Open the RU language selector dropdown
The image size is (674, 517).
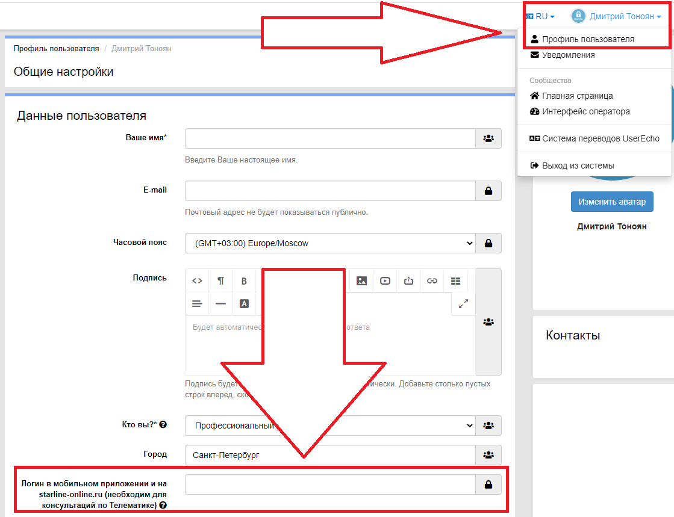pos(540,16)
